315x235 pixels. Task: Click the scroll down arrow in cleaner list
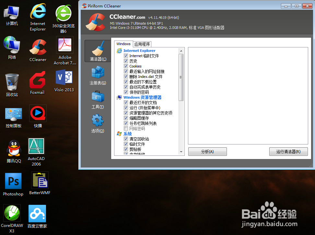pos(181,152)
